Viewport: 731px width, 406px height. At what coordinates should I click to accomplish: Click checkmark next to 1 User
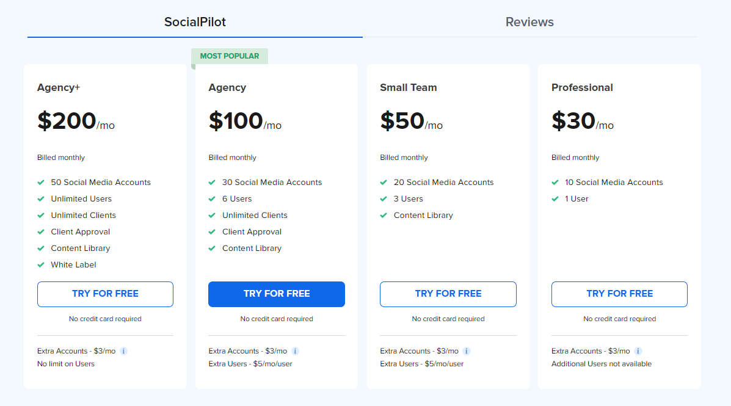555,199
